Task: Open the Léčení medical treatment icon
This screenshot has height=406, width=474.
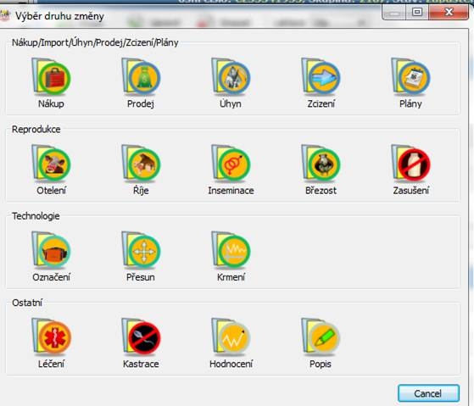Action: (x=51, y=337)
